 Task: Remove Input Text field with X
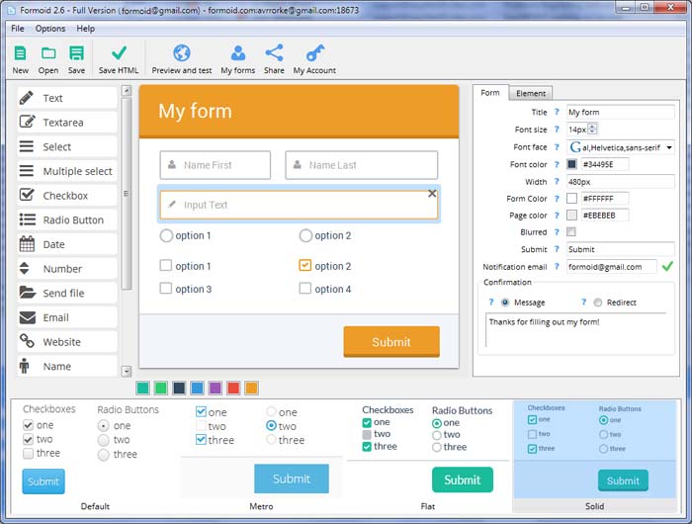[432, 194]
